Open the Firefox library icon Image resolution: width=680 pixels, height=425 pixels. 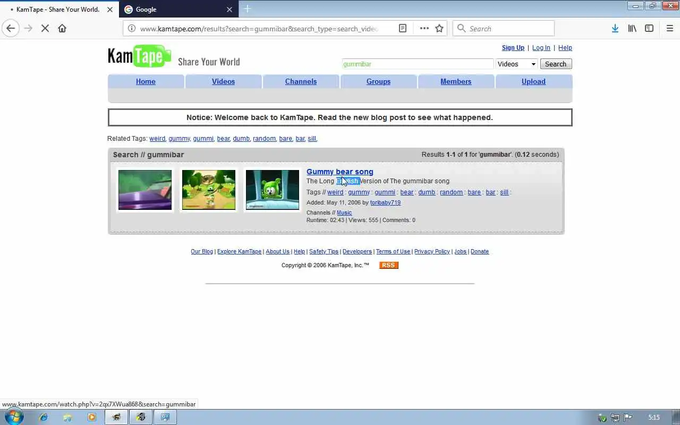[632, 29]
